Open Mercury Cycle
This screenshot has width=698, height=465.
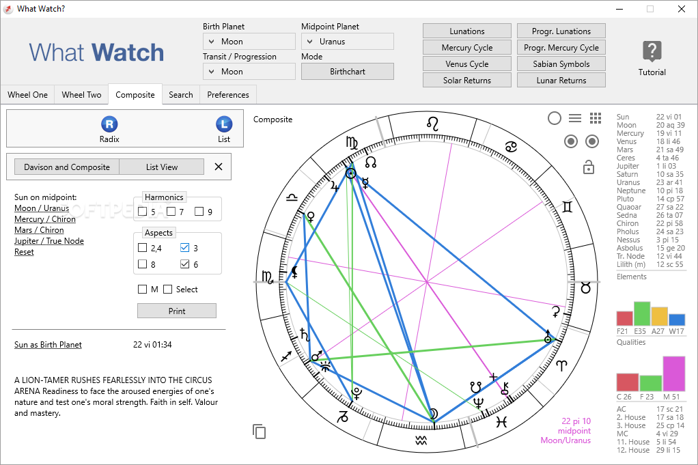point(467,48)
